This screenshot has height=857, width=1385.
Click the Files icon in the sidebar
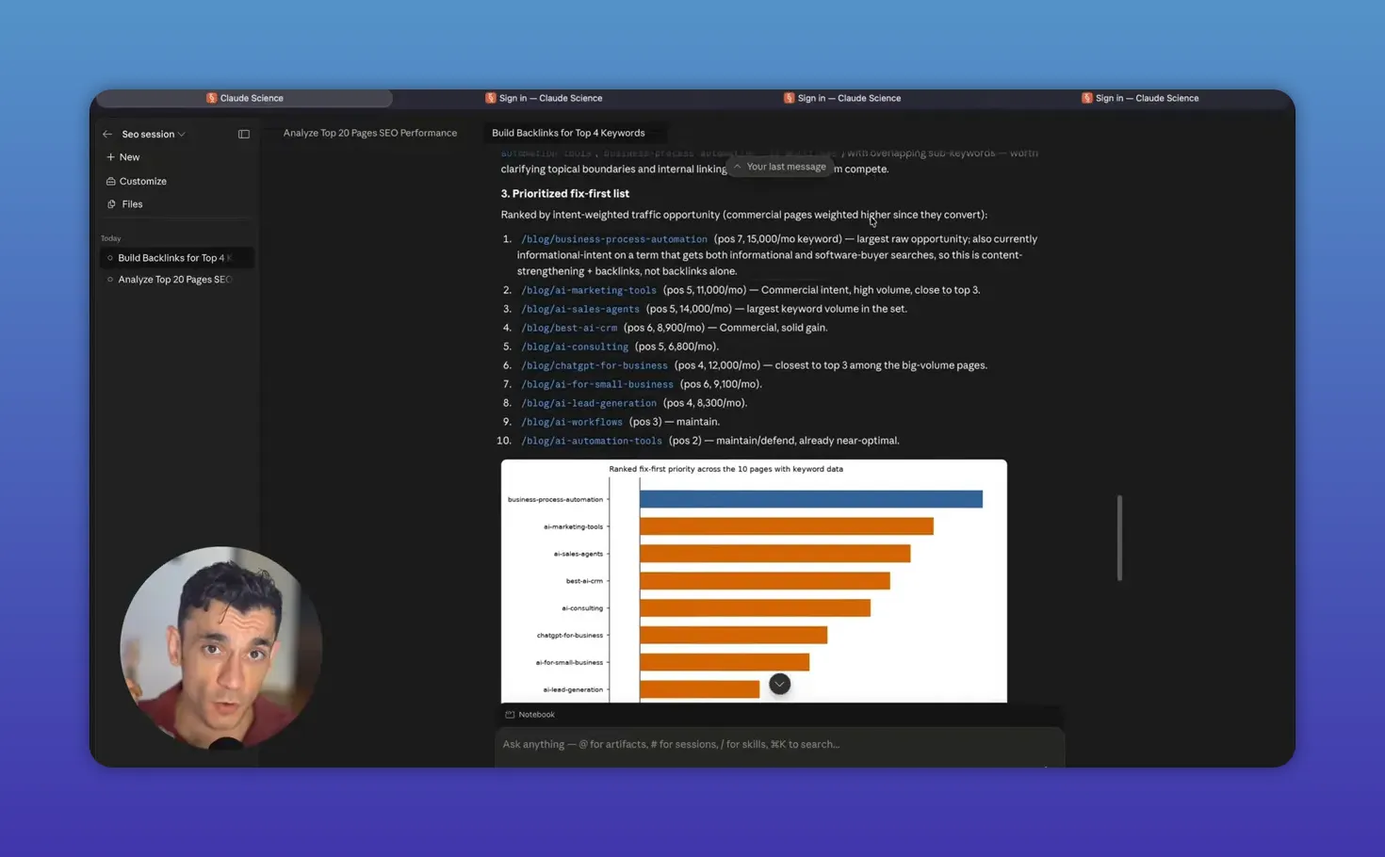pos(111,203)
